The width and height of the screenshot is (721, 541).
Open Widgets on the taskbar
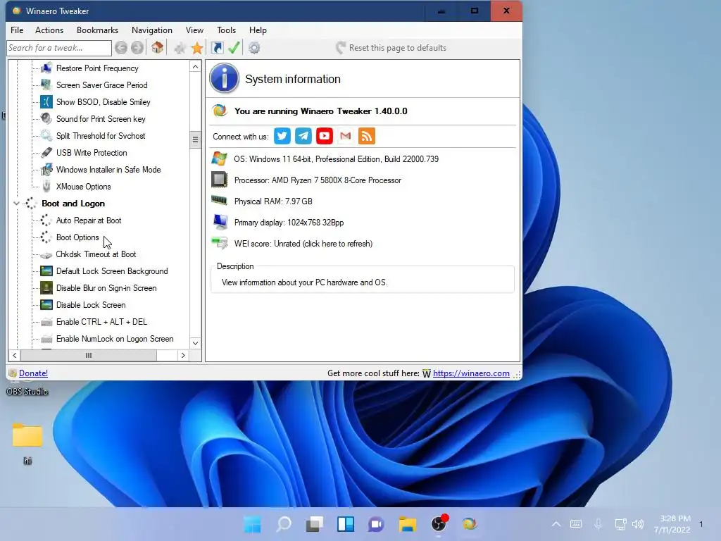tap(345, 524)
